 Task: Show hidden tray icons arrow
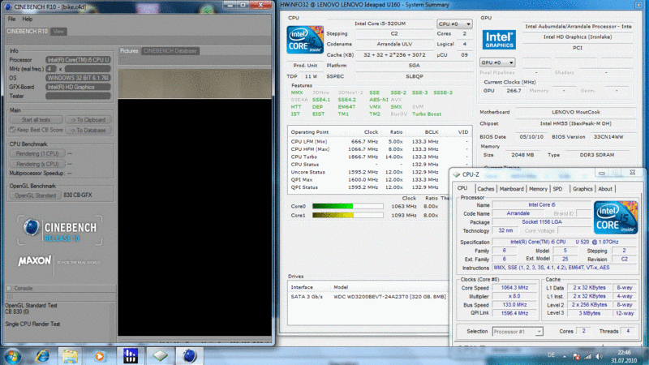coord(564,356)
